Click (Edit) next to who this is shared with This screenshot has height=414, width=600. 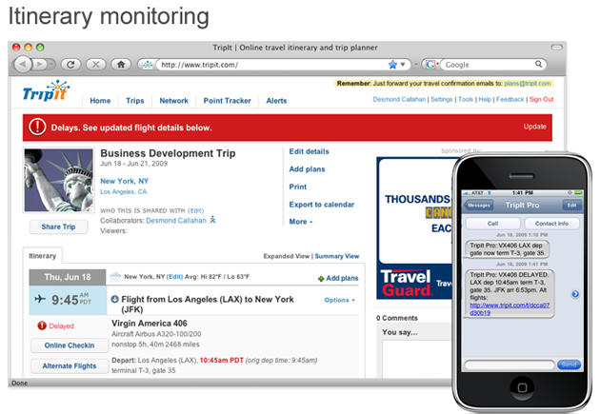(195, 210)
